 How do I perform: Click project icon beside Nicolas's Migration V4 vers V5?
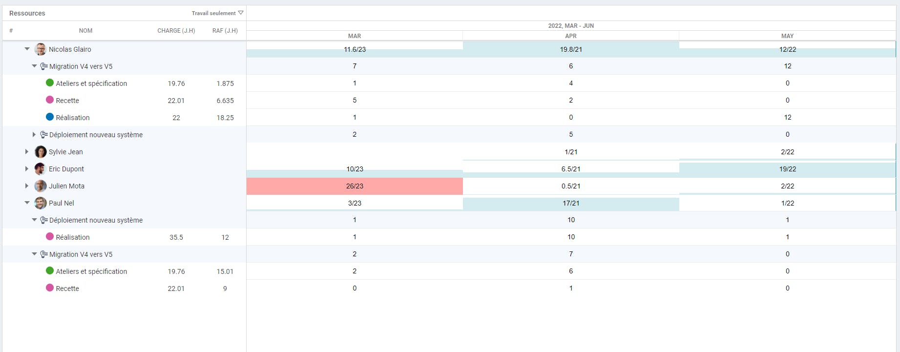44,66
